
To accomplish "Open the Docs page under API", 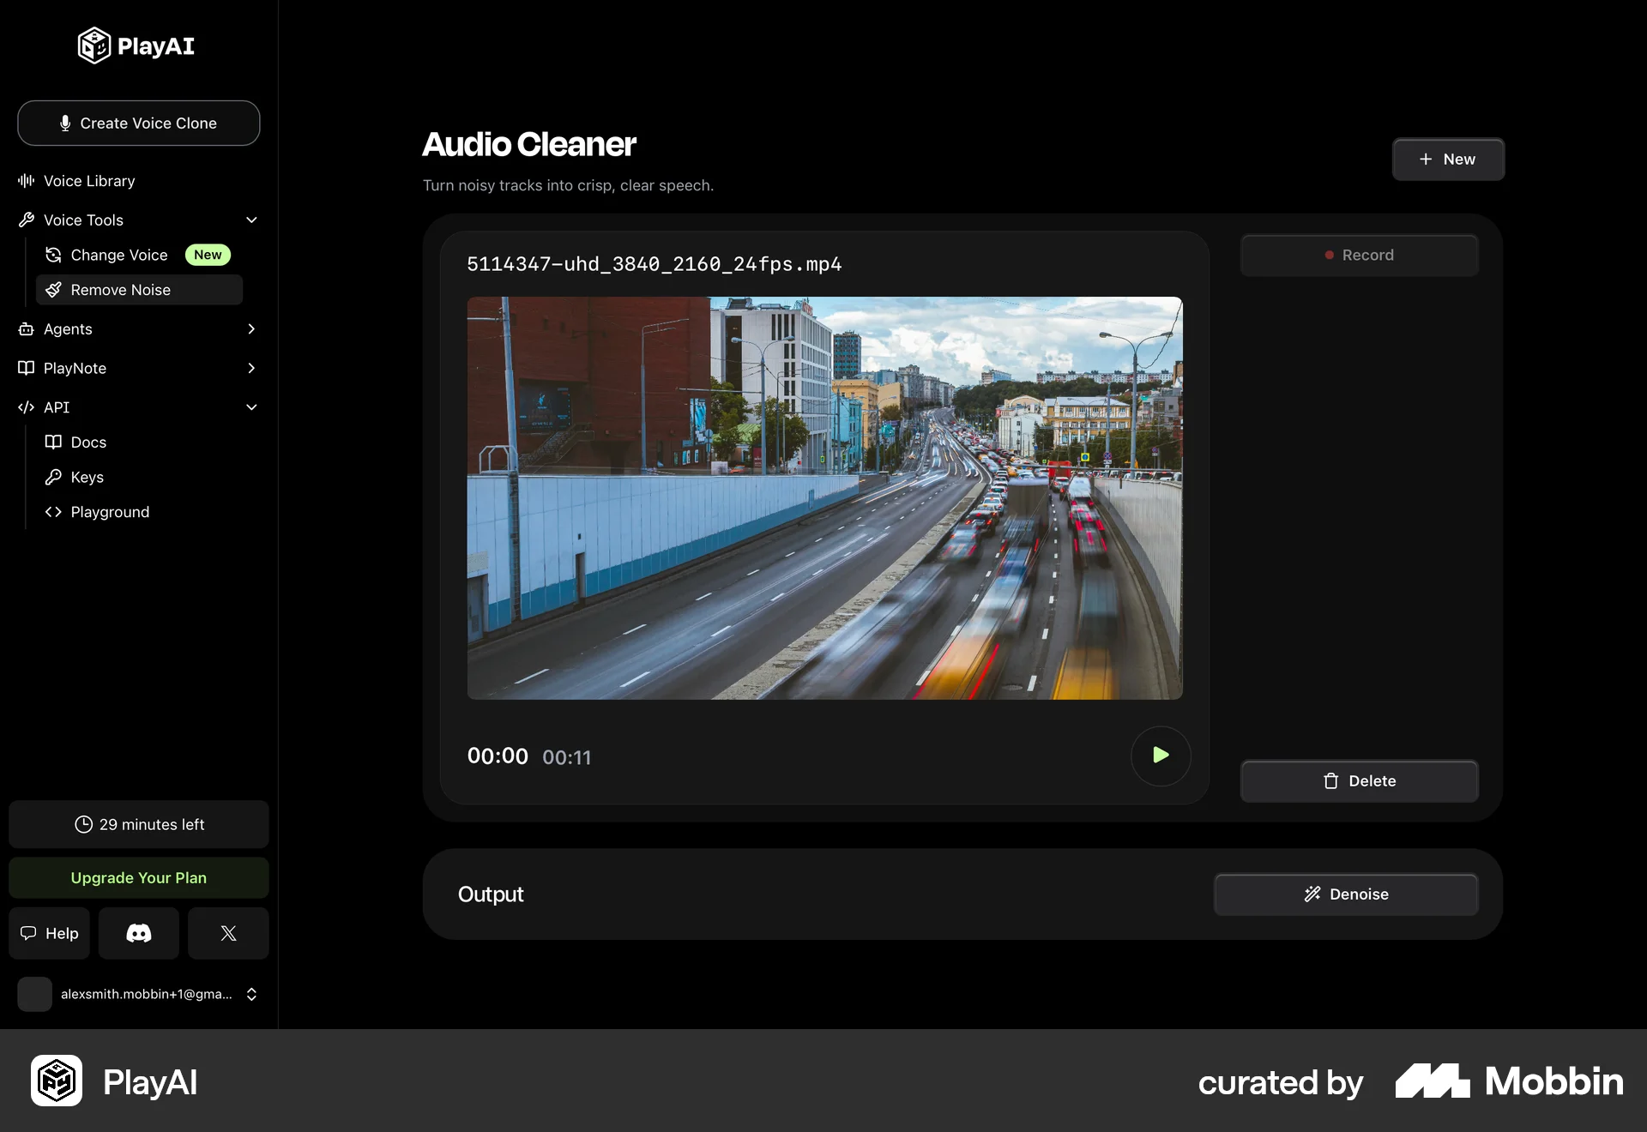I will click(88, 442).
